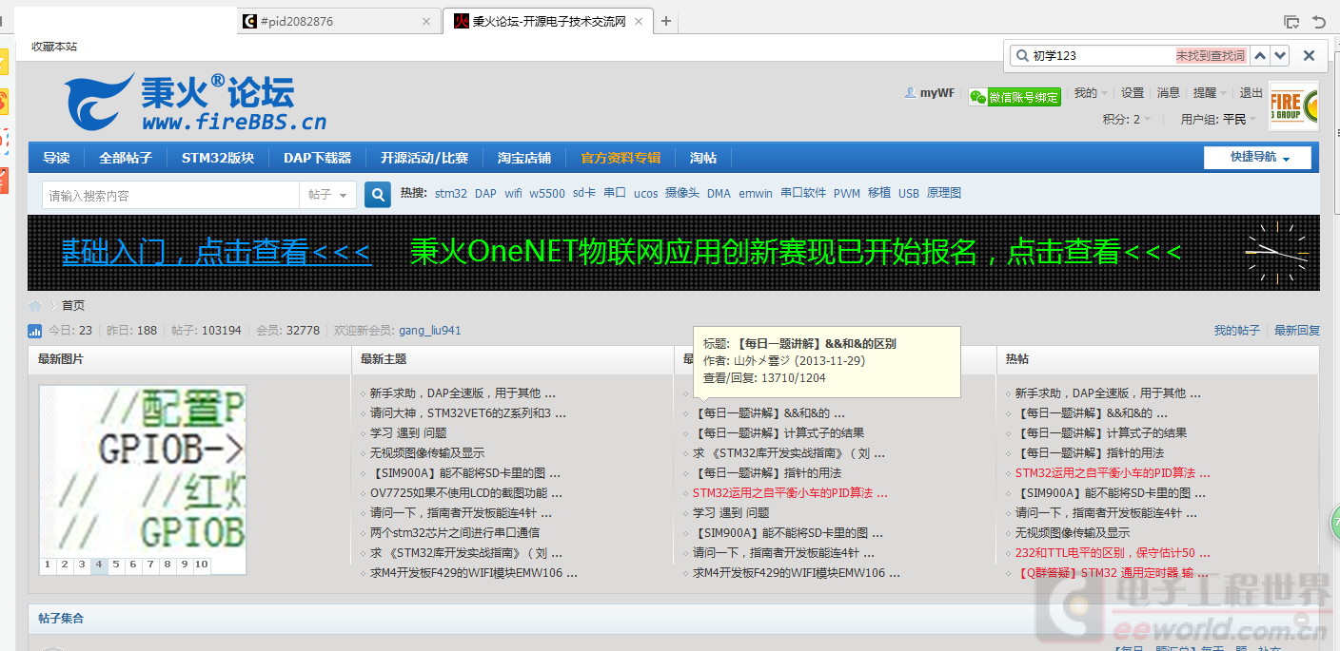
Task: Open 淘帖 nav item
Action: click(x=703, y=158)
